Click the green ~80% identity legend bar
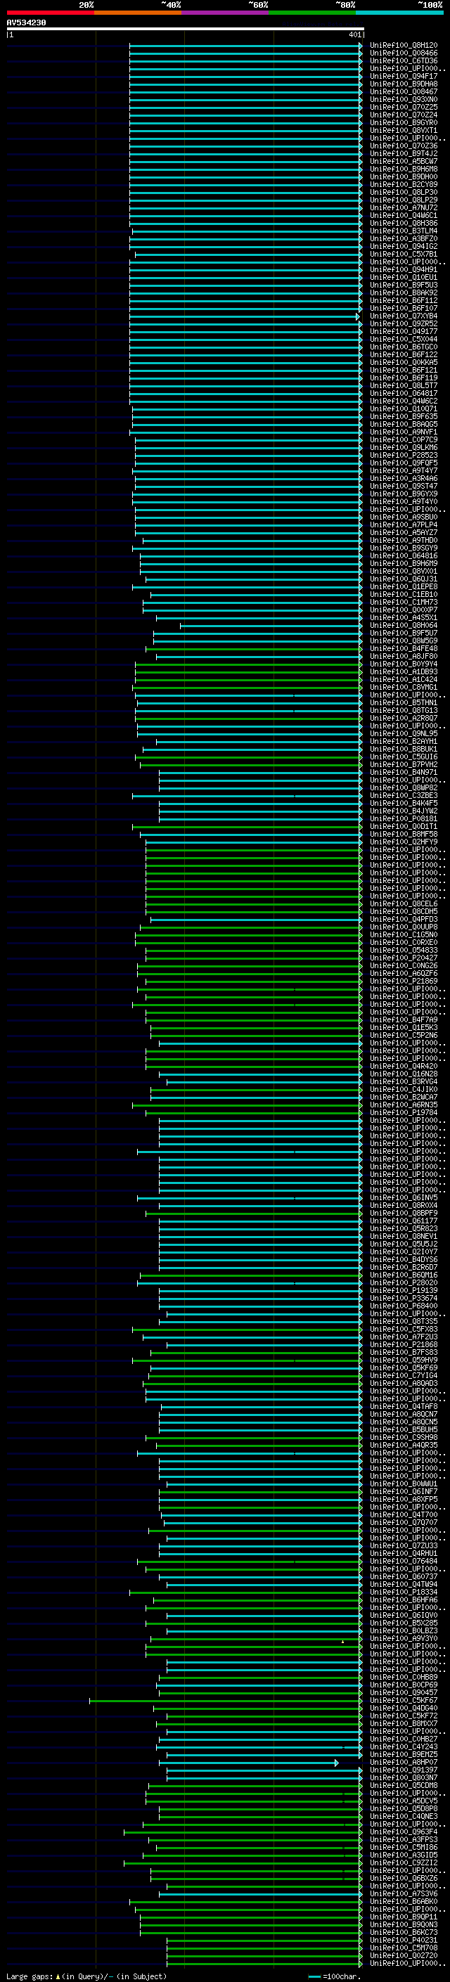This screenshot has width=450, height=1982. coord(312,13)
